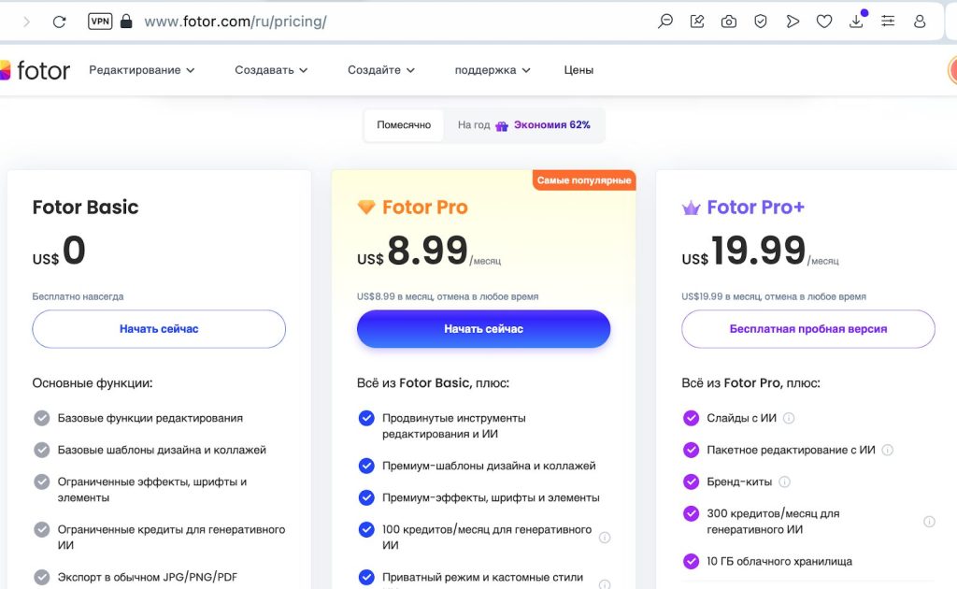Show info for Слайды с ИИ
Screen dimensions: 957x589
coord(789,418)
